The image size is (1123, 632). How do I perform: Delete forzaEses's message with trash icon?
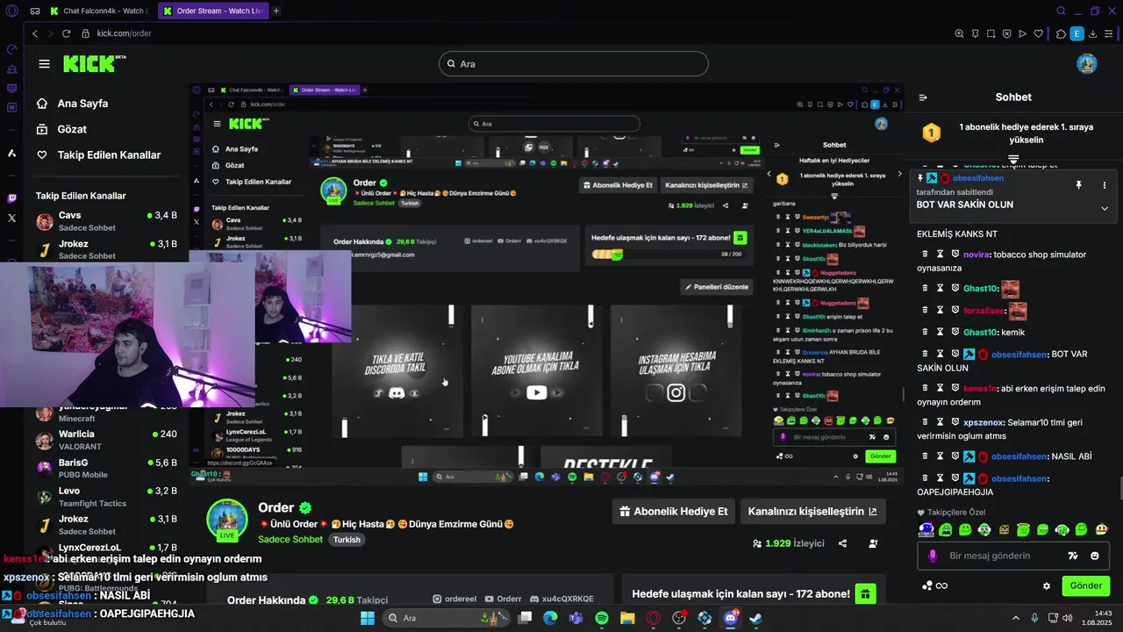click(925, 310)
